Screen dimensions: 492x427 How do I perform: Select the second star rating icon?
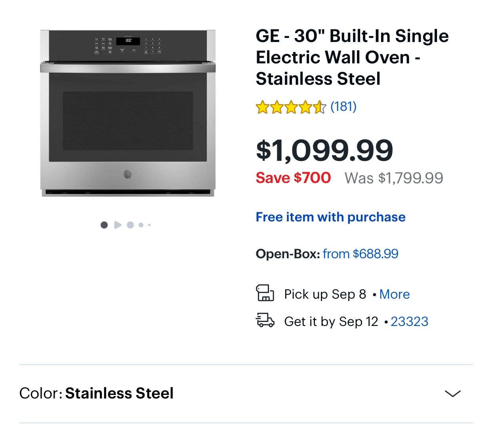point(278,106)
